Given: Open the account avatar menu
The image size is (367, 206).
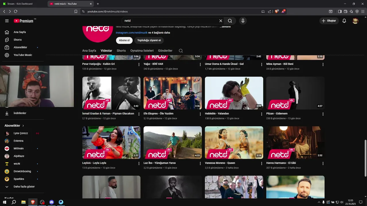Looking at the screenshot, I should 355,21.
